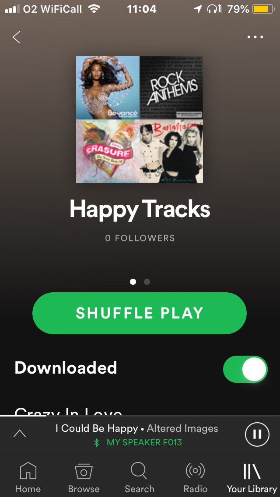Screen dimensions: 280x497
Task: Tap the Rock Anthems album cover
Action: tap(171, 88)
